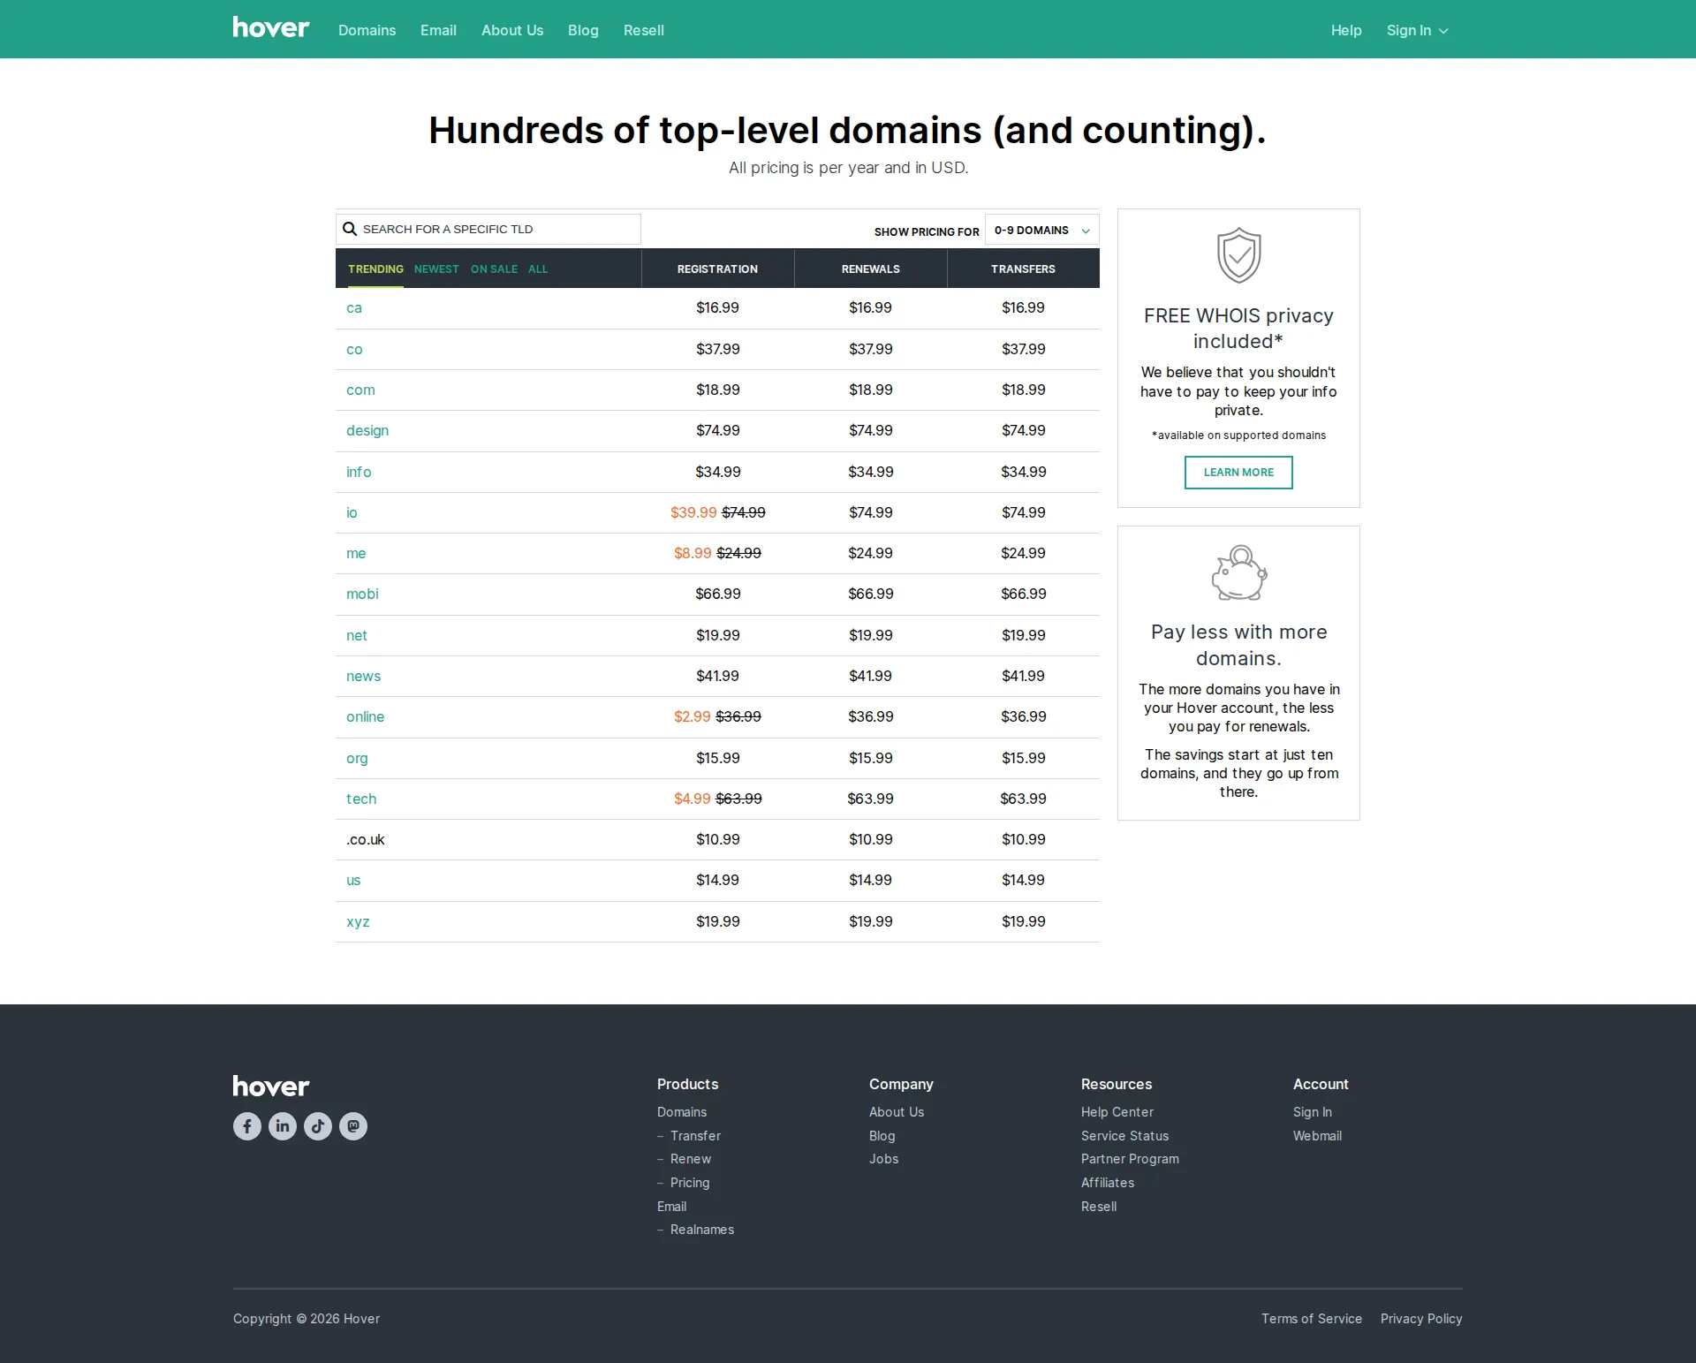The height and width of the screenshot is (1363, 1696).
Task: Click the Transfers column header
Action: pos(1023,269)
